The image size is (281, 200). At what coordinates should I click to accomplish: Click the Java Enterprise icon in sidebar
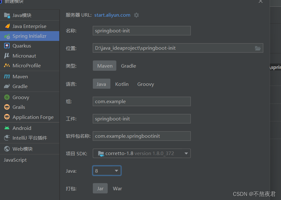(x=7, y=26)
